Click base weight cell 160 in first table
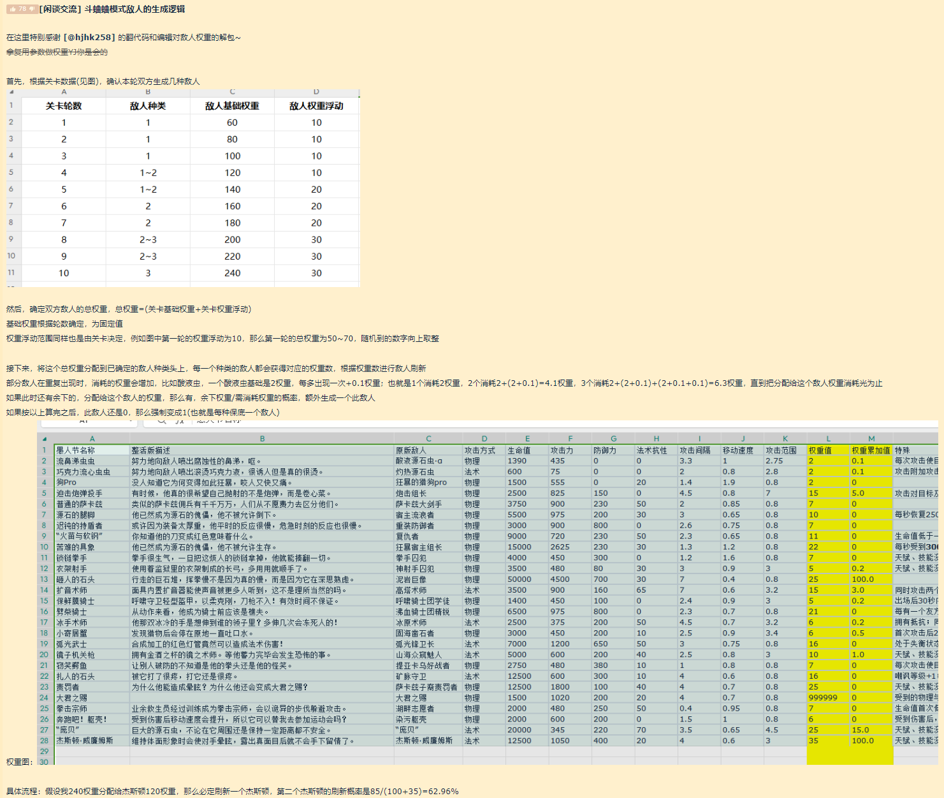The height and width of the screenshot is (798, 944). click(x=232, y=206)
